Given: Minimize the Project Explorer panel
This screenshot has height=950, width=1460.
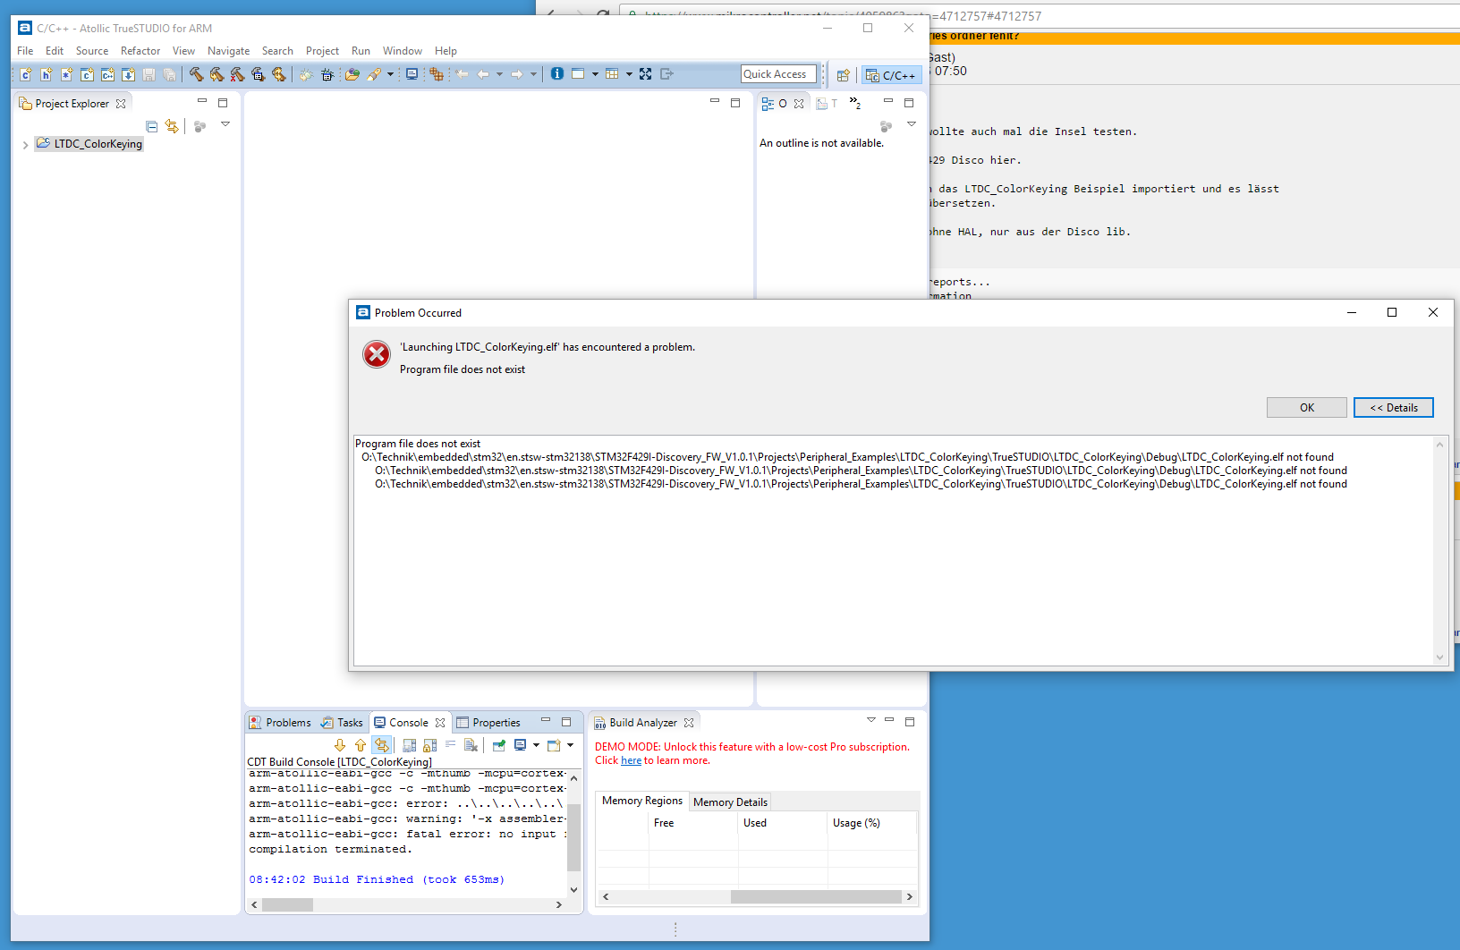Looking at the screenshot, I should click(202, 101).
